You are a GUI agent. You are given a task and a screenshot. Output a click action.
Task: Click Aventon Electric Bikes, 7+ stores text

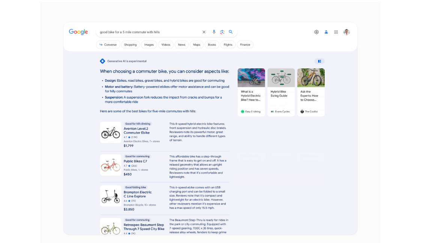(142, 141)
